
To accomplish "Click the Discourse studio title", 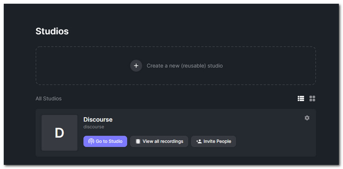I will pos(98,119).
